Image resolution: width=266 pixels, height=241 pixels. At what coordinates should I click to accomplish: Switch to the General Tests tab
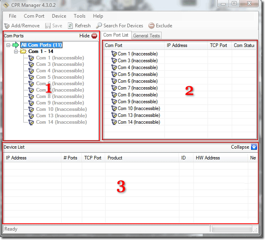(146, 36)
